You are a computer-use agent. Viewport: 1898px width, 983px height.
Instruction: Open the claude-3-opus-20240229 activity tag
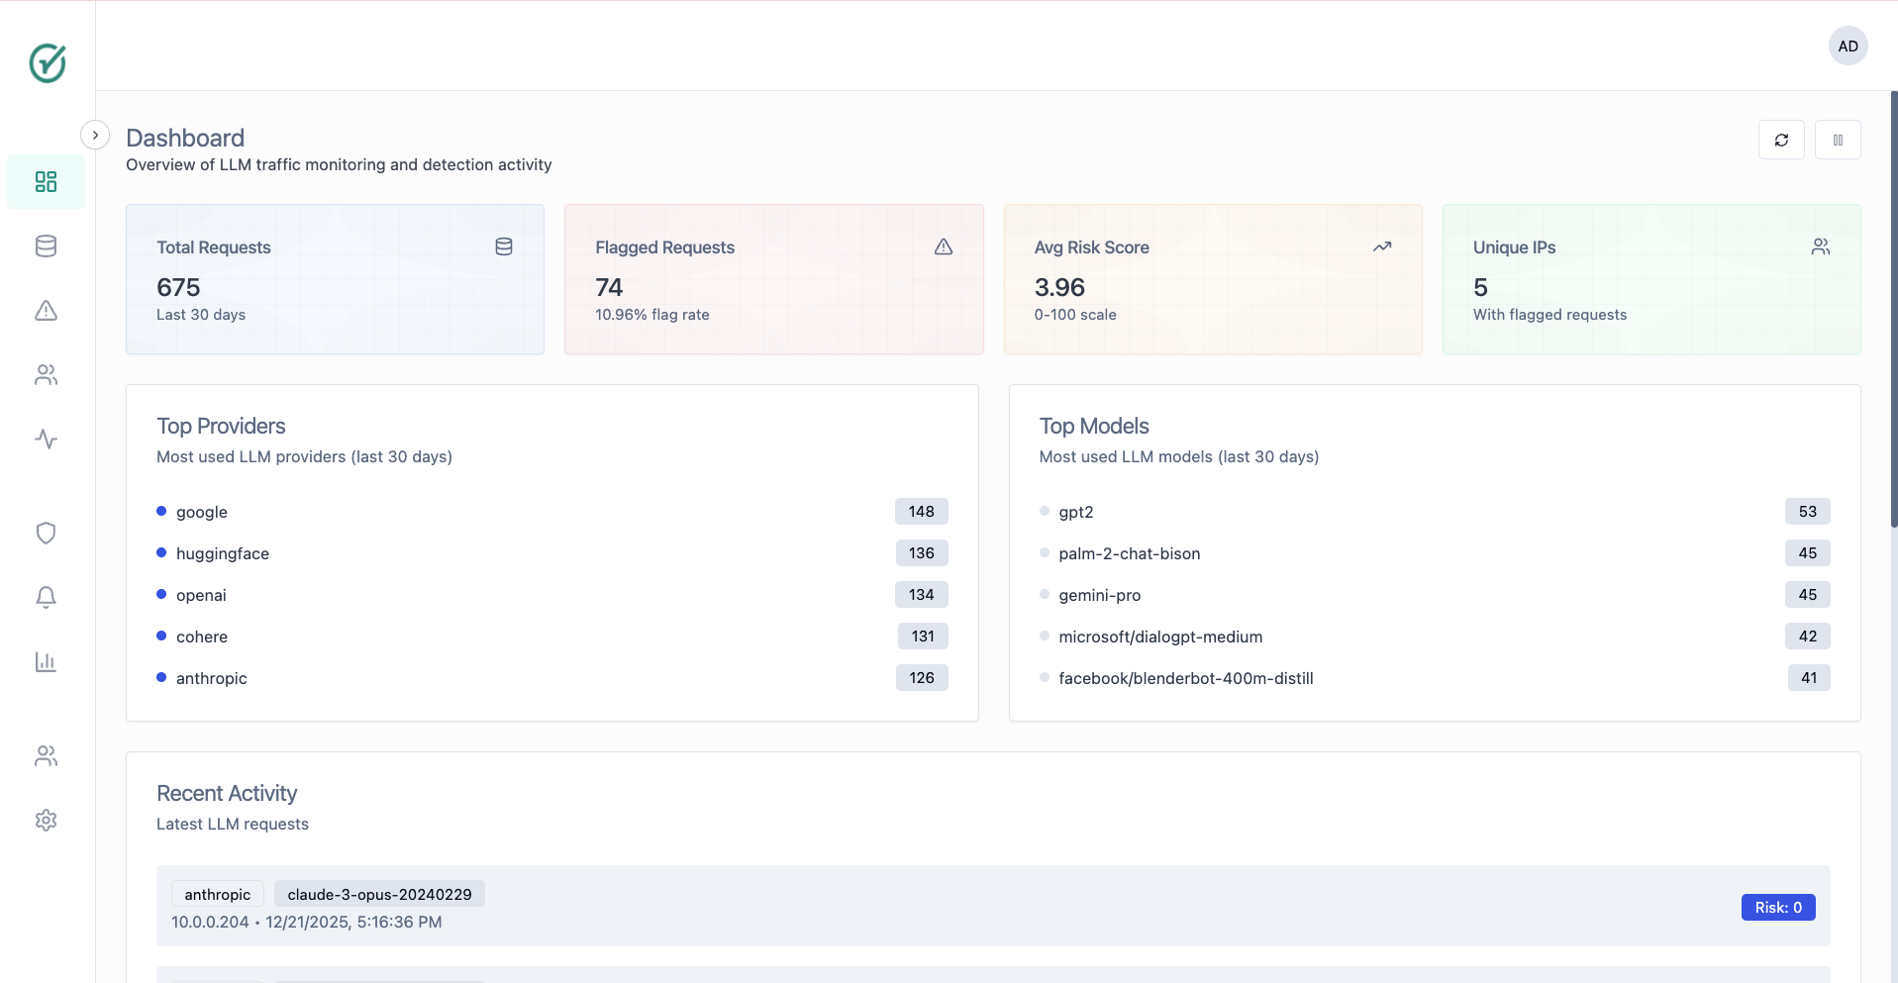point(379,895)
